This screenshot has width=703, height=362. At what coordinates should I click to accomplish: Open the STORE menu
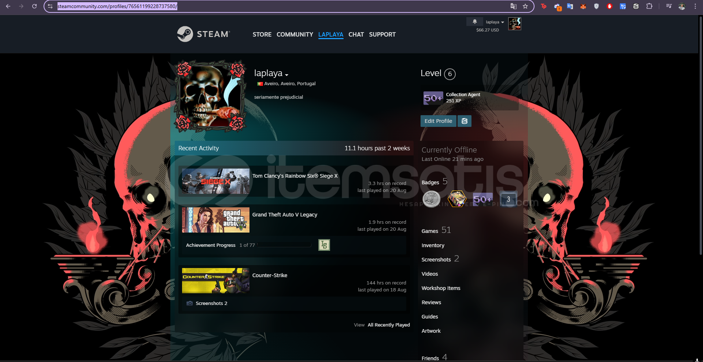262,34
